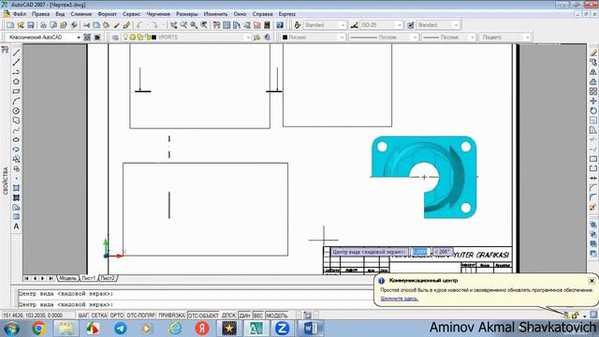Switch to the Модель tab
This screenshot has height=337, width=599.
click(67, 278)
